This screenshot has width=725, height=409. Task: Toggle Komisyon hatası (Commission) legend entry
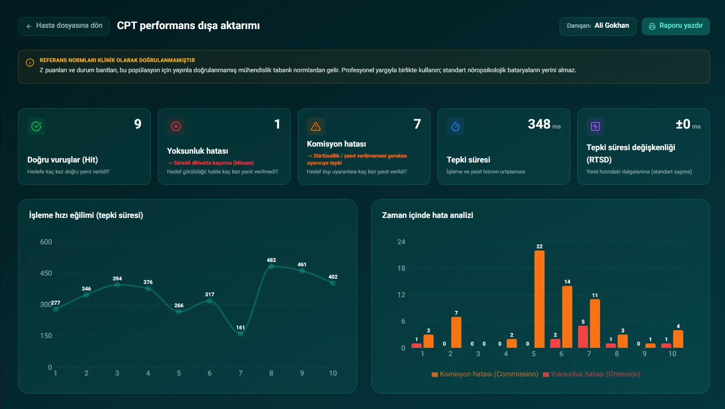(485, 374)
